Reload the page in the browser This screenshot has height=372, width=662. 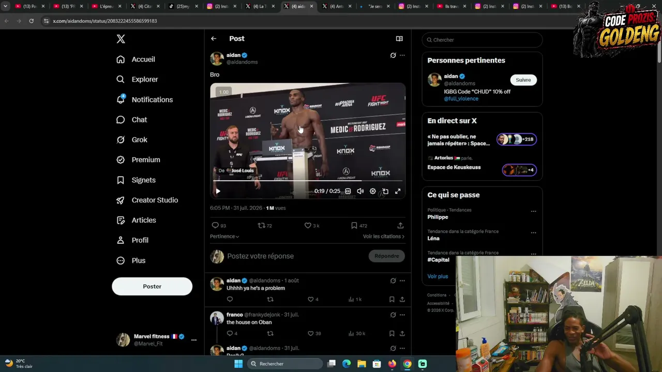[32, 21]
